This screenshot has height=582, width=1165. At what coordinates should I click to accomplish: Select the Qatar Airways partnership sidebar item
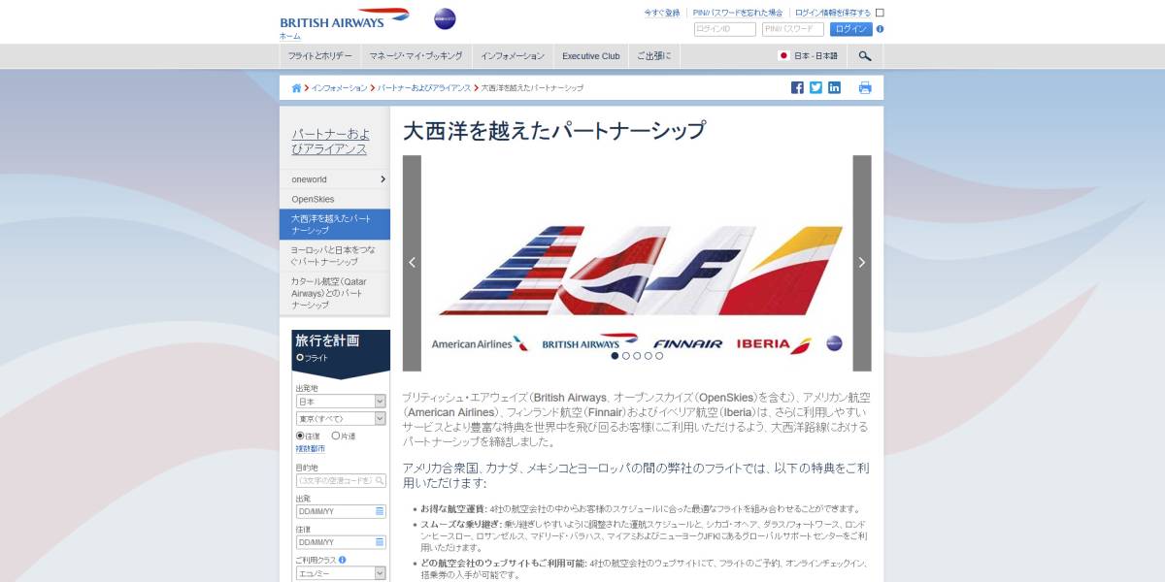335,293
